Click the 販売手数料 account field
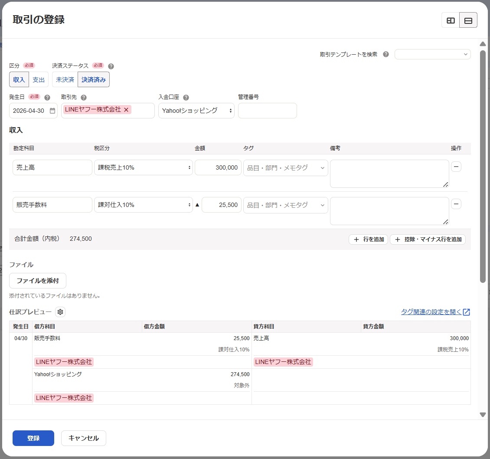 52,205
